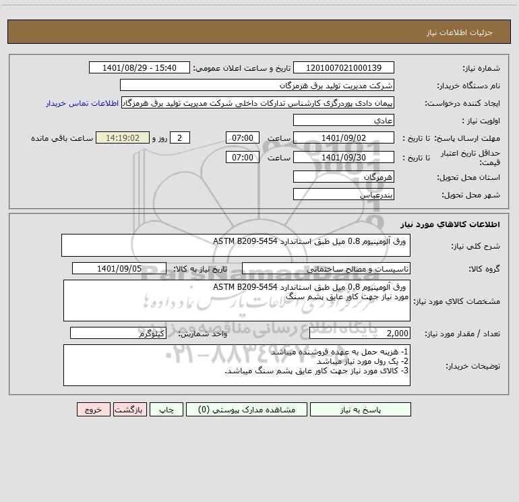Click the label واحد شمارش

click(x=203, y=334)
